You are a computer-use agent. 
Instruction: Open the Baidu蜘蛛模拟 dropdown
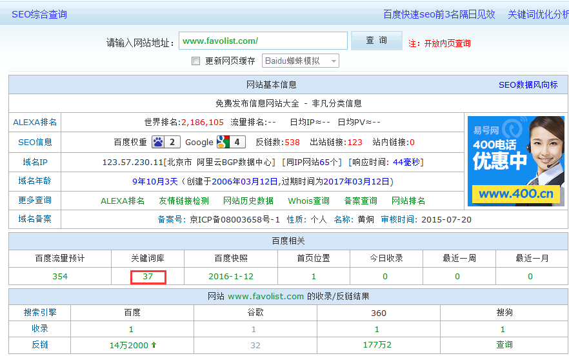click(x=301, y=61)
